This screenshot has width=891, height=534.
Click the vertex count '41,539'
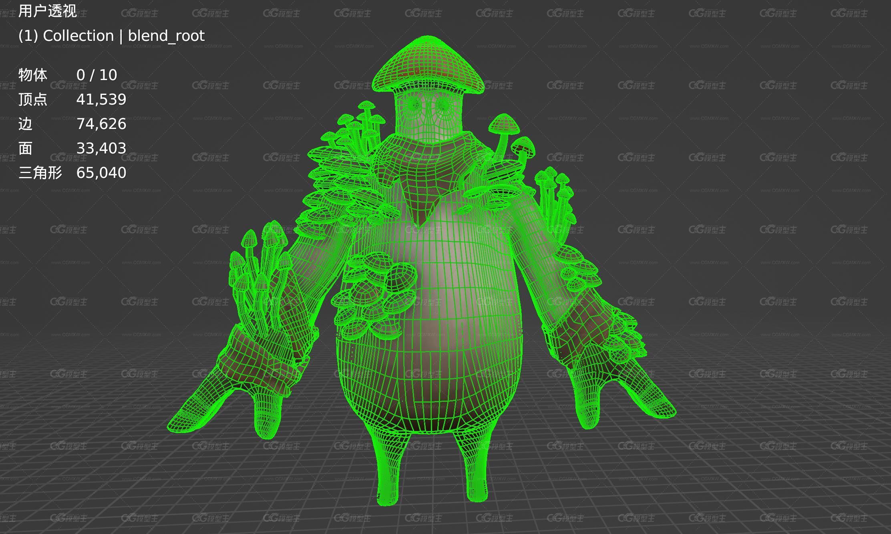click(101, 99)
